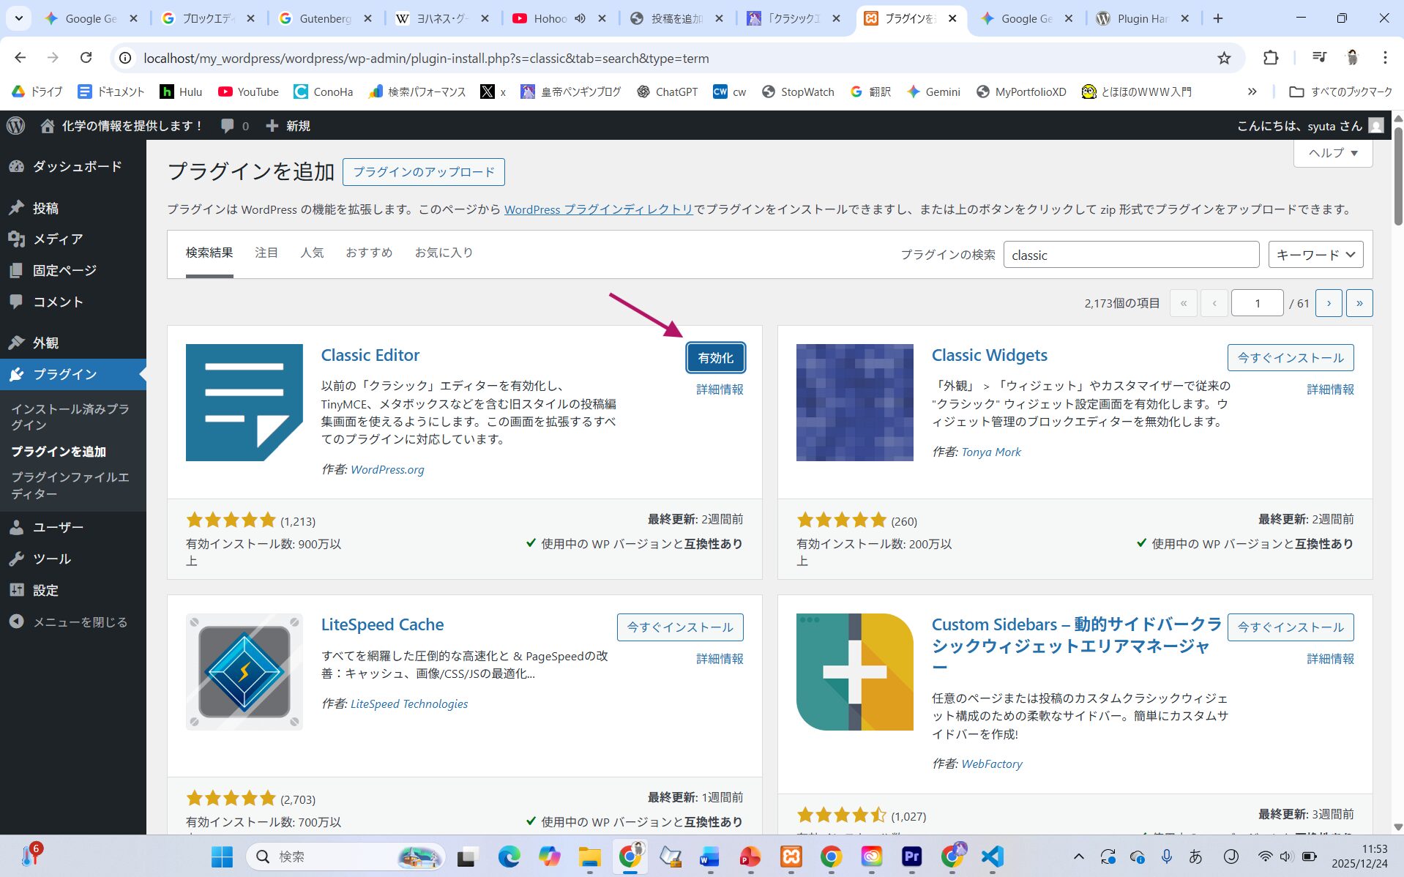Bookmark this page with the star icon

pos(1224,58)
